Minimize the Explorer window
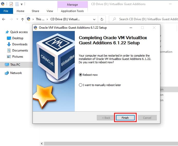178x146 pixels. click(x=170, y=4)
